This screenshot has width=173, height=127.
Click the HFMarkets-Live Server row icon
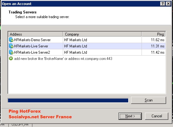tap(11, 46)
